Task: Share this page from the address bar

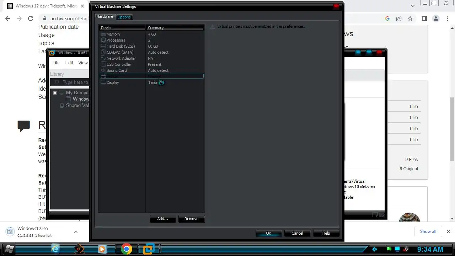Action: point(399,18)
